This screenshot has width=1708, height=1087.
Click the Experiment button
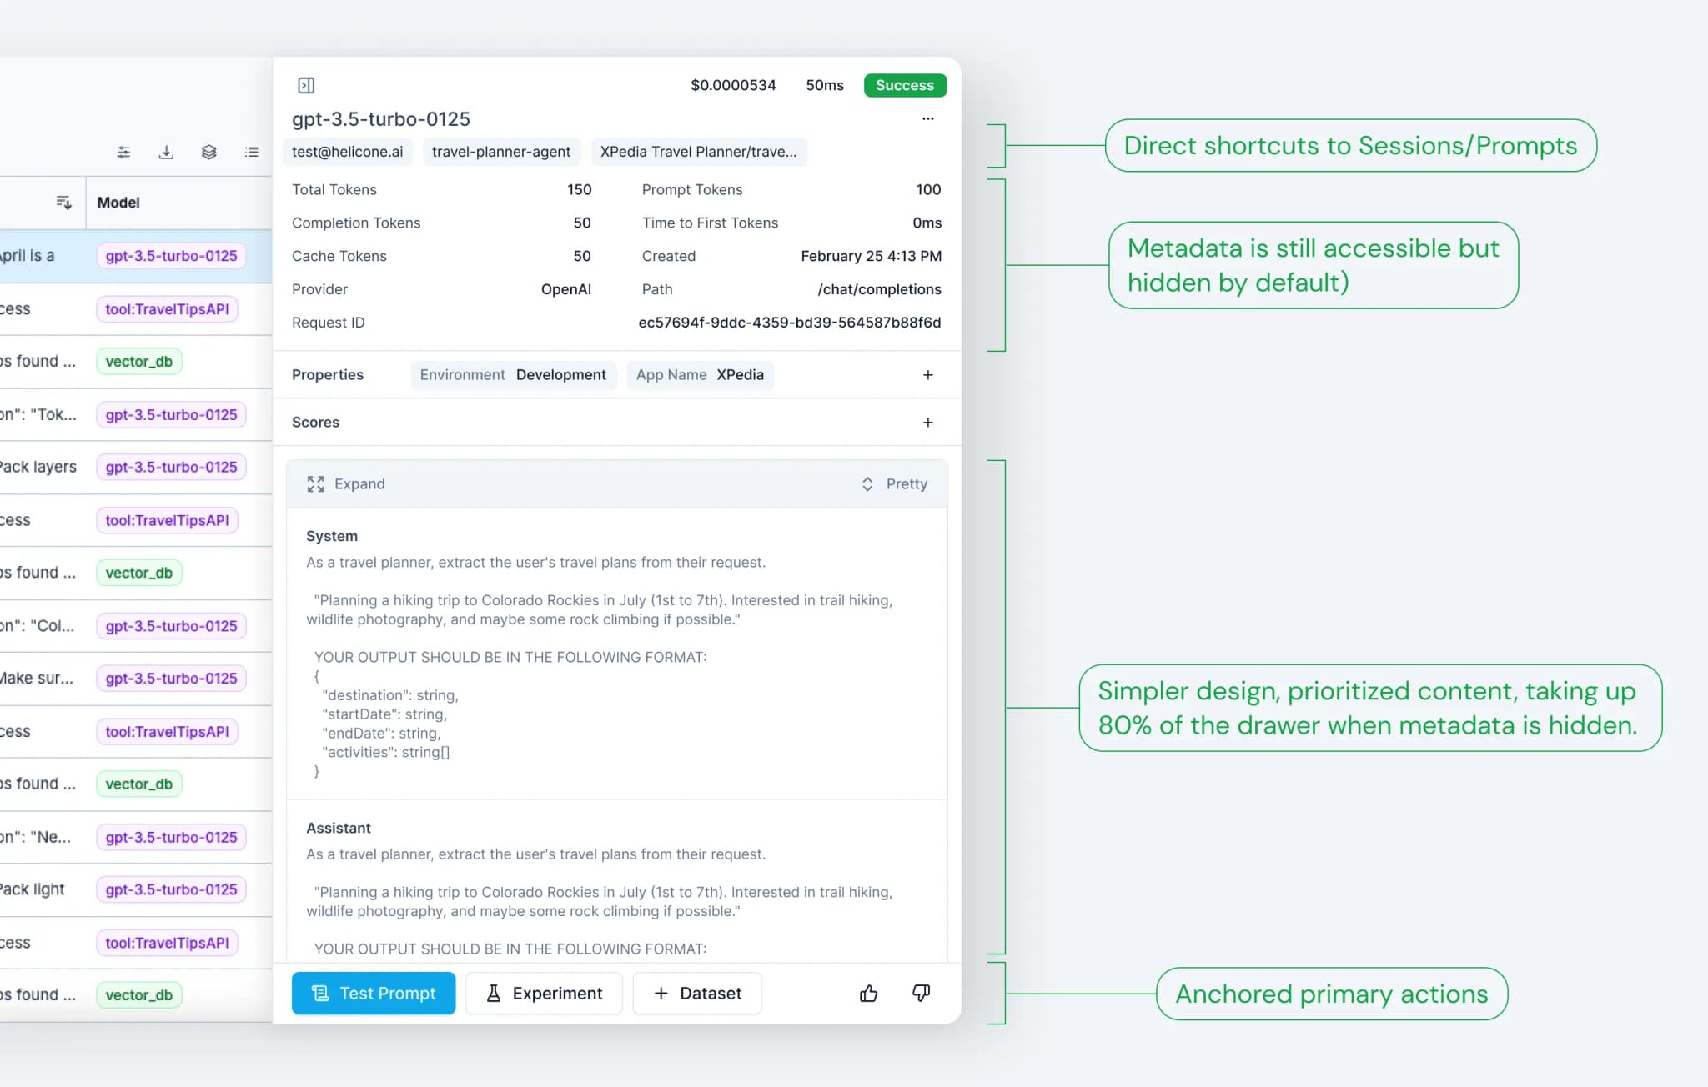(544, 993)
